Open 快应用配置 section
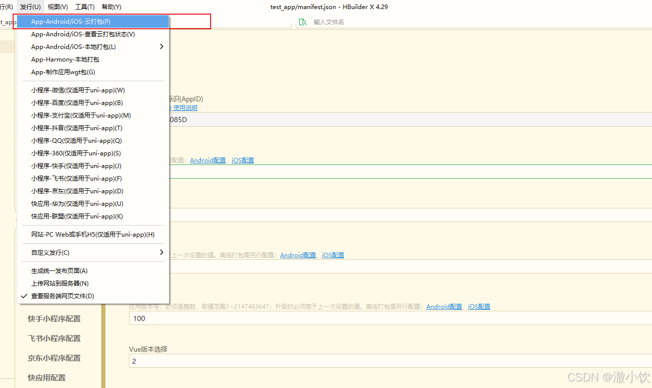Viewport: 652px width, 388px height. pyautogui.click(x=46, y=378)
